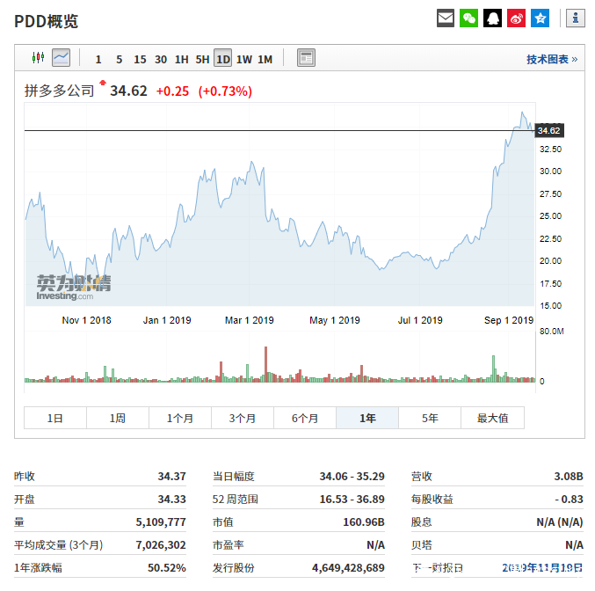The height and width of the screenshot is (591, 595).
Task: Set chart interval to 1 minute
Action: coord(98,59)
